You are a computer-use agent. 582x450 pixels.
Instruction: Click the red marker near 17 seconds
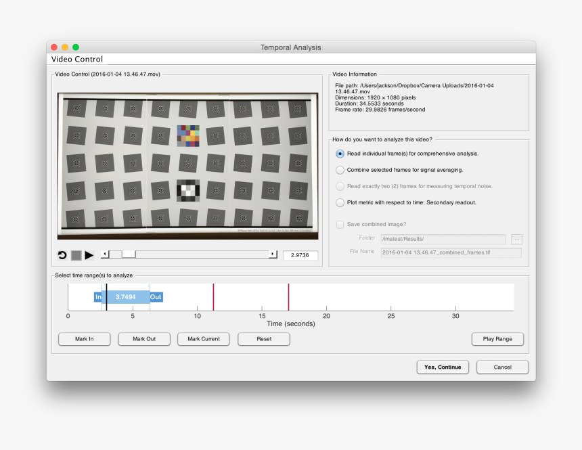(x=288, y=297)
